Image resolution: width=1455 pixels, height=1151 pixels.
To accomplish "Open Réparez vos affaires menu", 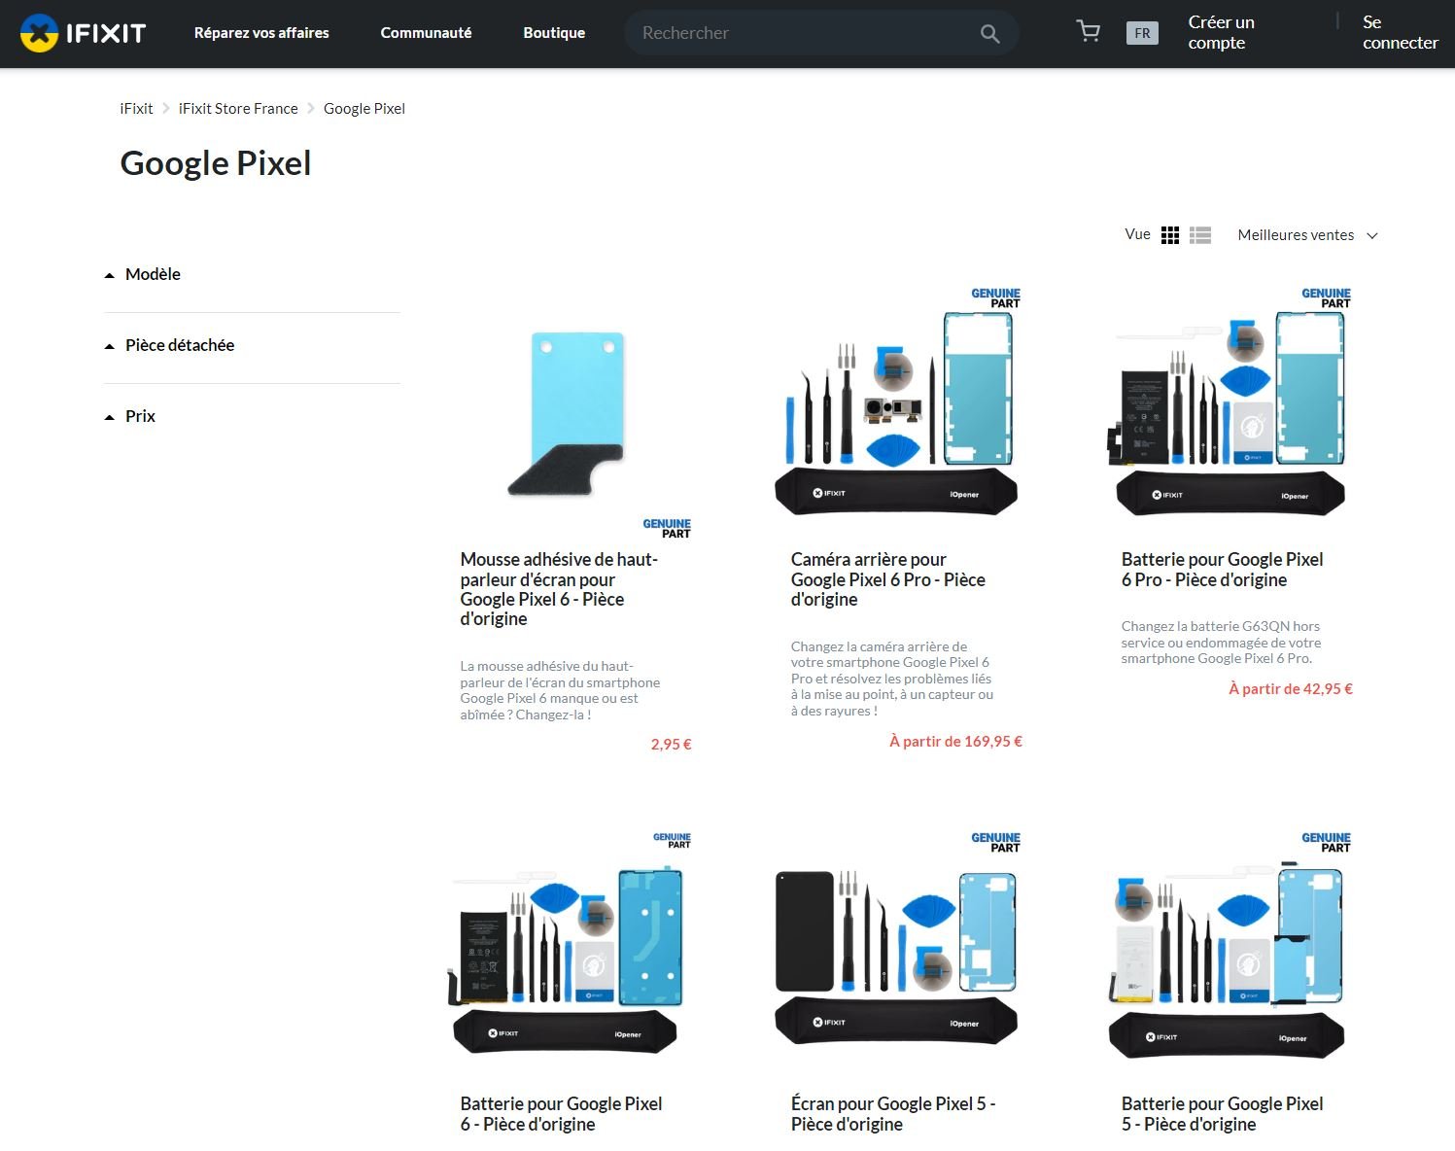I will tap(261, 33).
